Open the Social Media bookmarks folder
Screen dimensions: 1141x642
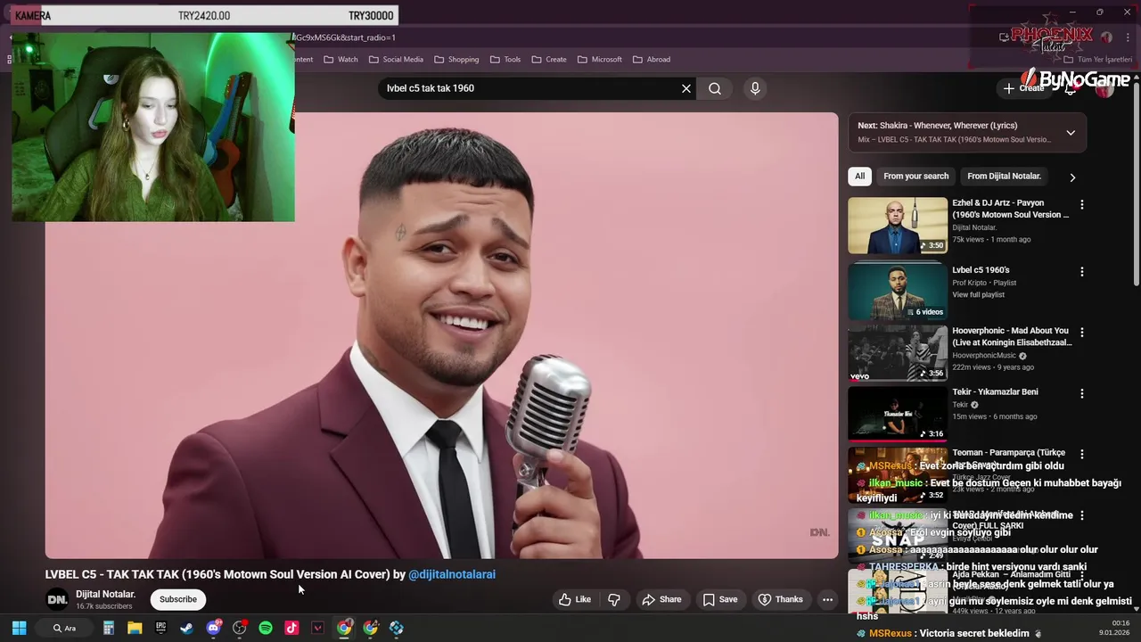point(396,60)
